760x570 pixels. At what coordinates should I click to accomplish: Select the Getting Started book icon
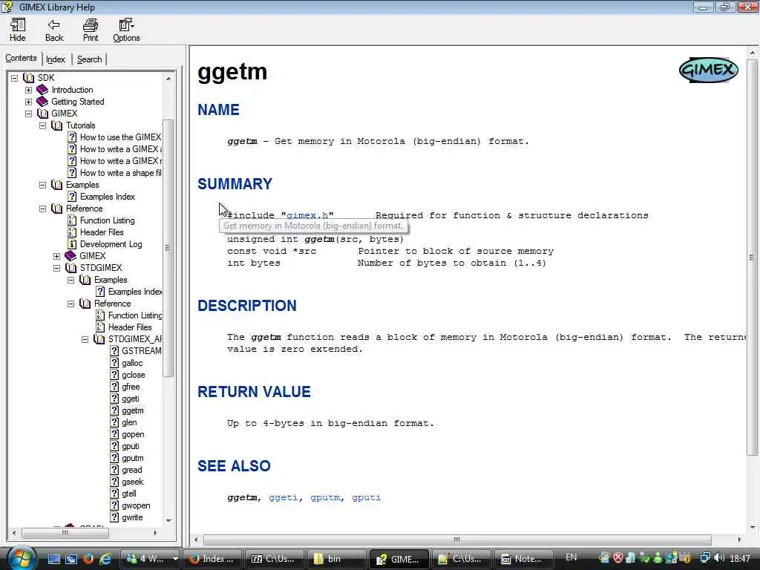tap(42, 101)
